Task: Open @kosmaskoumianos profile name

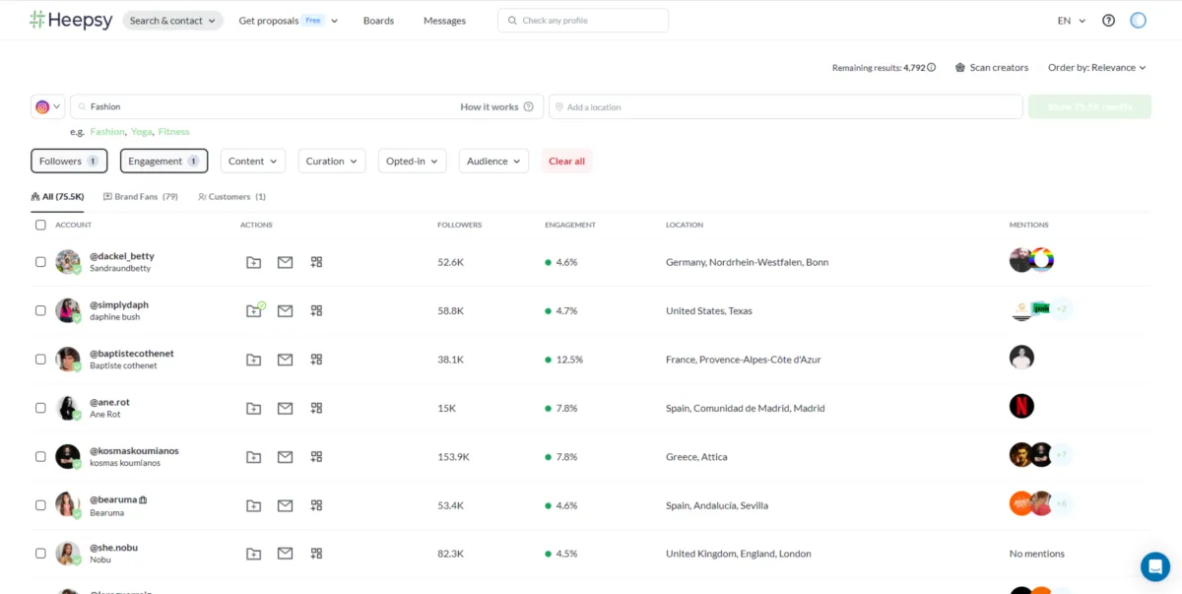Action: click(134, 451)
